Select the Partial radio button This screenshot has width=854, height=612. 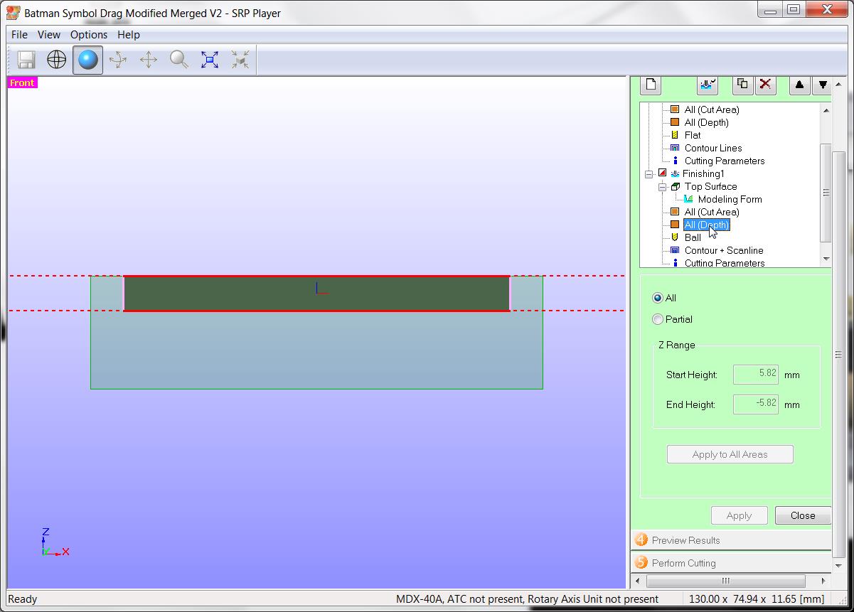[658, 319]
